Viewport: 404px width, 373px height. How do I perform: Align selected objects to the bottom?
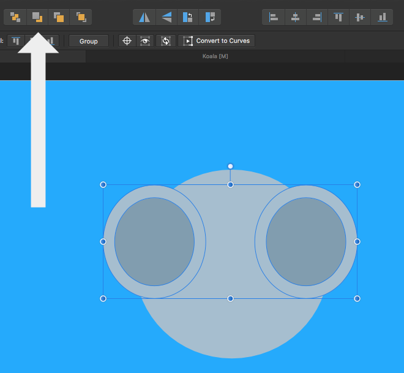[382, 17]
